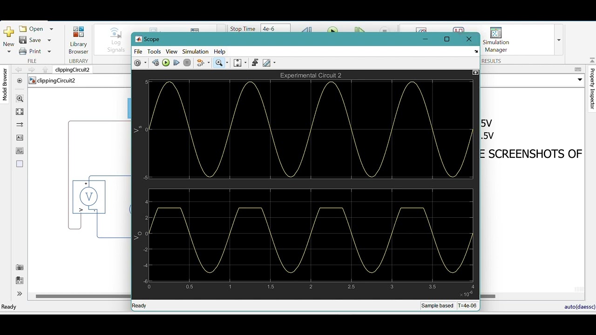Select the clippingCircuit2 tab
This screenshot has width=596, height=335.
(x=72, y=70)
